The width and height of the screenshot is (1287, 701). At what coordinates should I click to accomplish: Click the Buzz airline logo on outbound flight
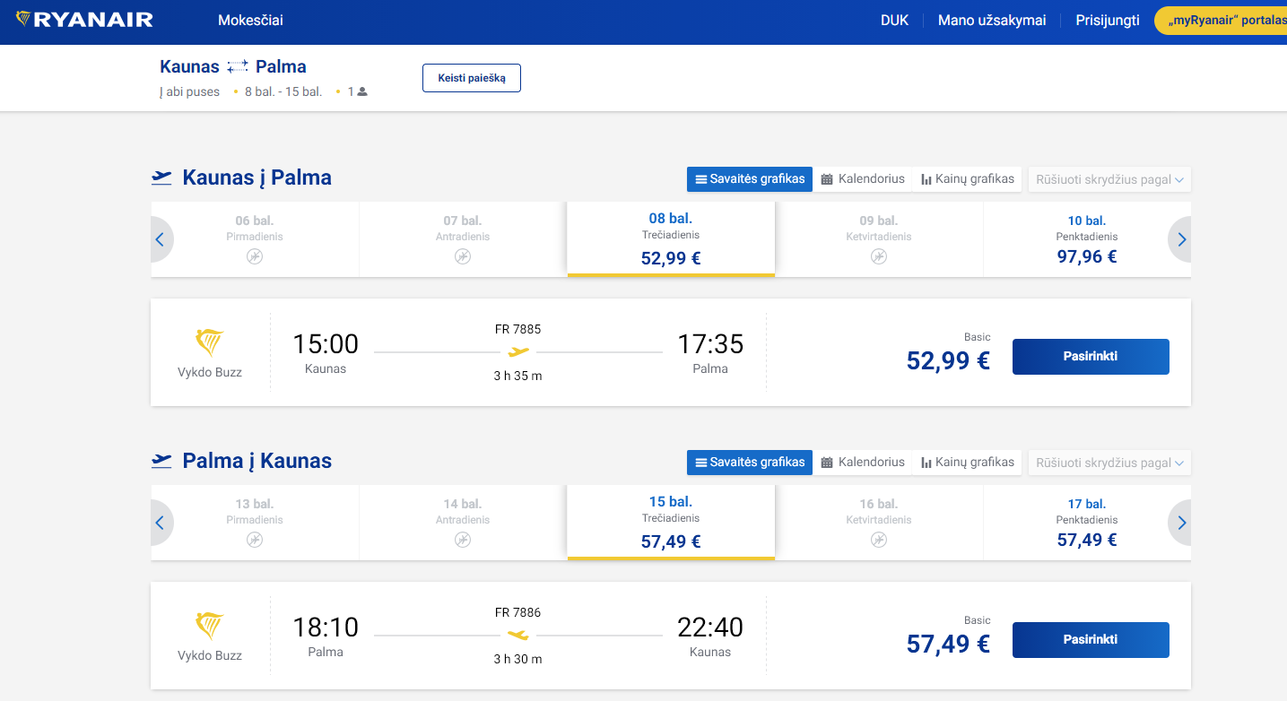[211, 343]
